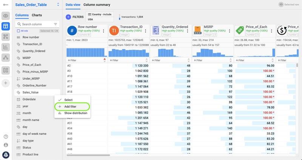The width and height of the screenshot is (302, 160).
Task: Sort by Row number column arrows
Action: click(105, 60)
